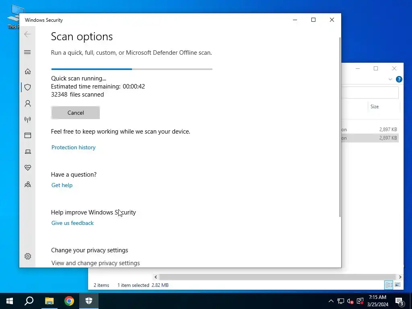Open View and change privacy settings
This screenshot has height=309, width=412.
pyautogui.click(x=95, y=263)
